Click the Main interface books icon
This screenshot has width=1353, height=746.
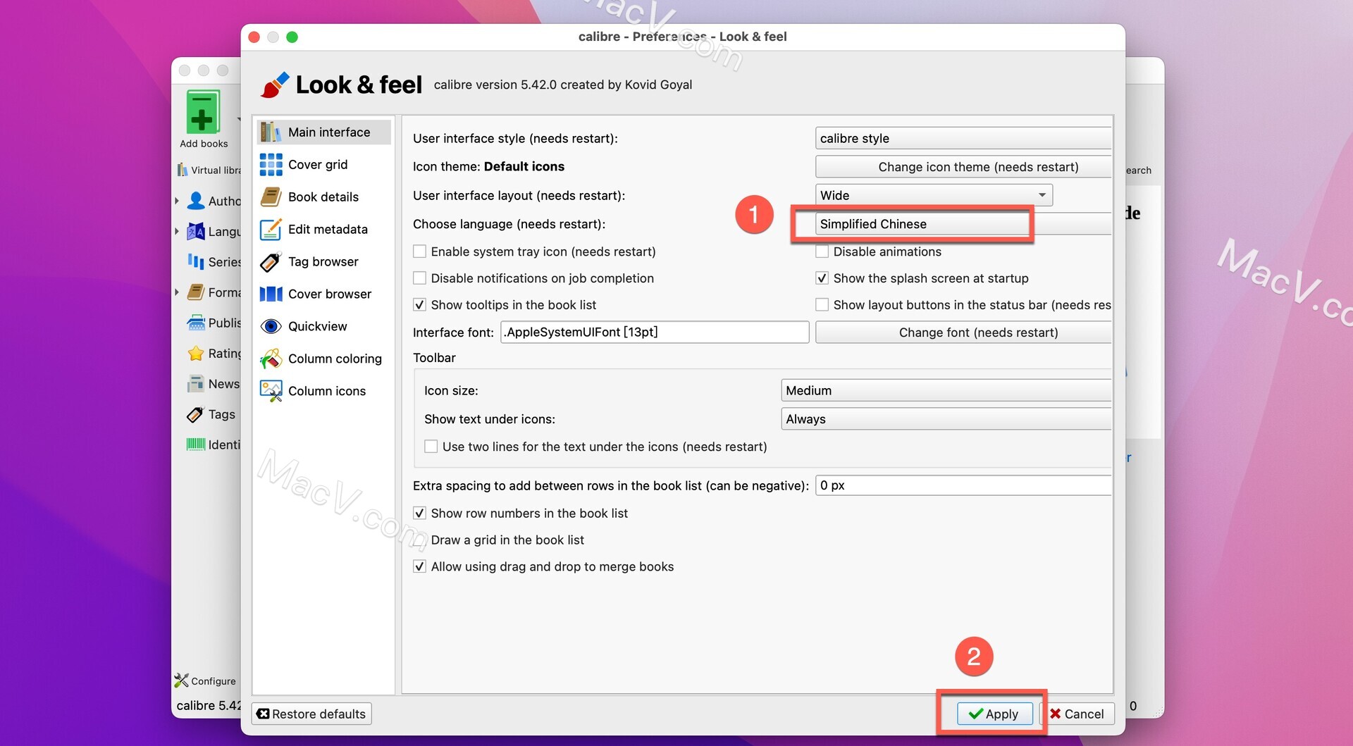pos(271,132)
